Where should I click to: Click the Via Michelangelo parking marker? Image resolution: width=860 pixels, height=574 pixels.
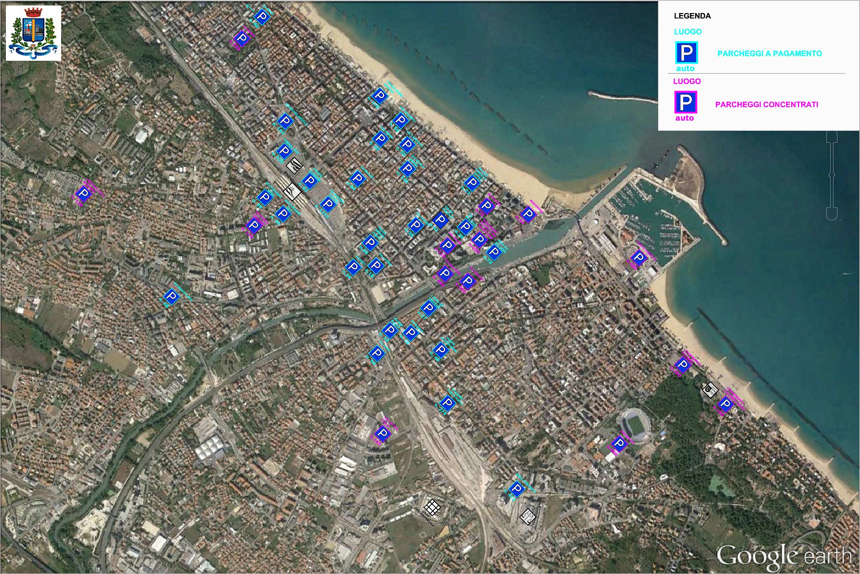pyautogui.click(x=285, y=121)
